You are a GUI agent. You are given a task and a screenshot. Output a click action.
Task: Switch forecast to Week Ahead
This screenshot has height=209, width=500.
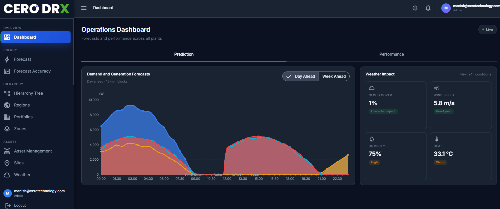(x=334, y=76)
